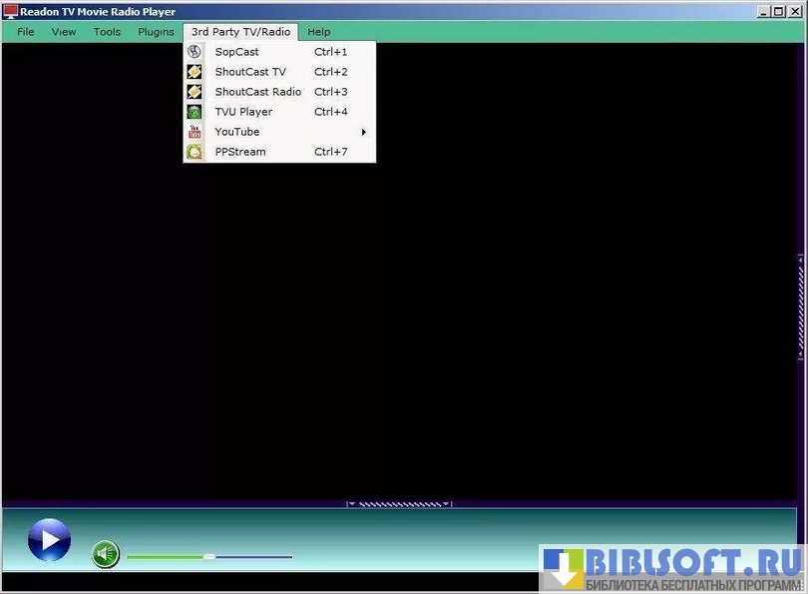
Task: Click the Readon app icon in title bar
Action: tap(10, 12)
